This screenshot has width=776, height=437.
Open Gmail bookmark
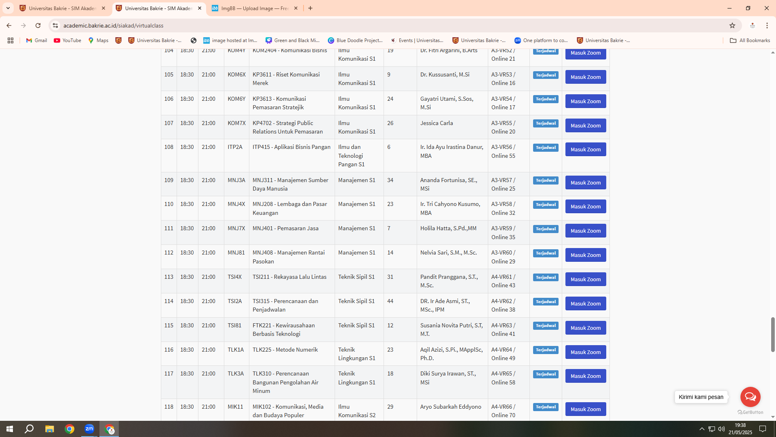pyautogui.click(x=37, y=40)
